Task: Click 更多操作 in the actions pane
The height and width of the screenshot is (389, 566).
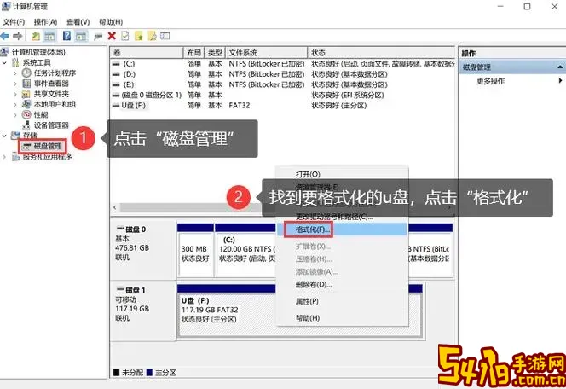Action: 490,81
